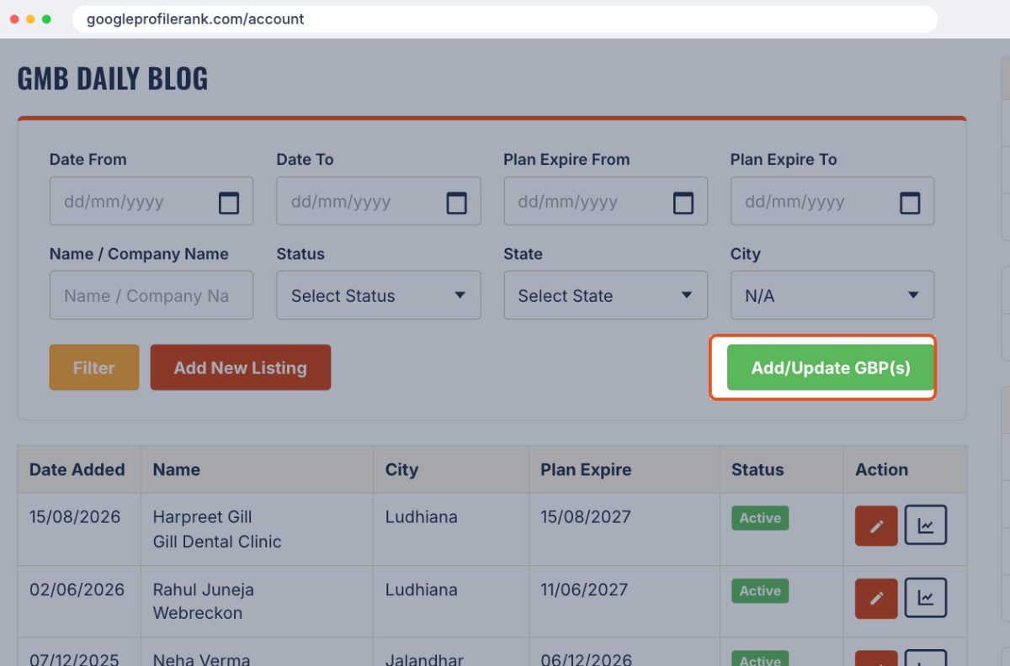Click the Active badge for Rahul Juneja
The height and width of the screenshot is (666, 1010).
pyautogui.click(x=760, y=591)
